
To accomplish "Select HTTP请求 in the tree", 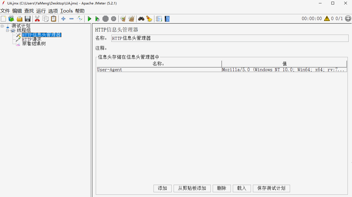I will pos(32,39).
